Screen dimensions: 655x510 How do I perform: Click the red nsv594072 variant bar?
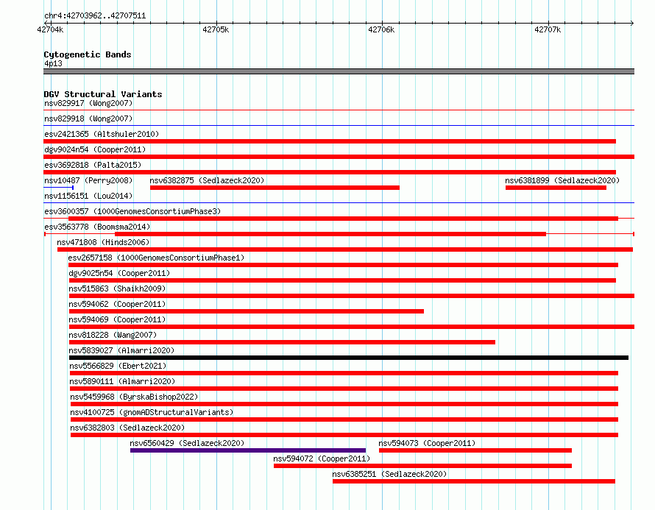[x=422, y=466]
